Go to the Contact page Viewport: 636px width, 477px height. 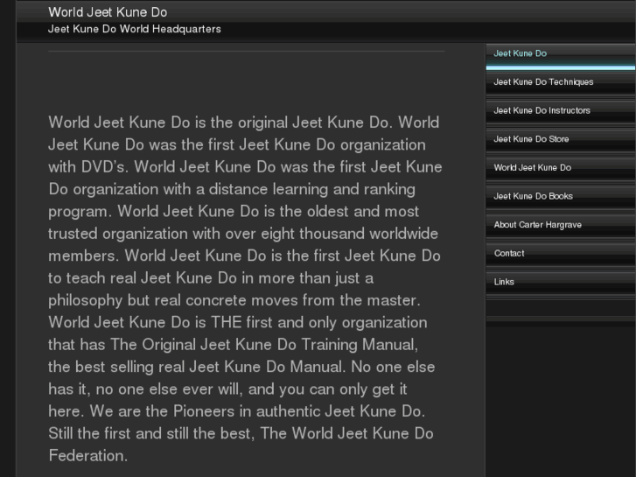tap(561, 253)
